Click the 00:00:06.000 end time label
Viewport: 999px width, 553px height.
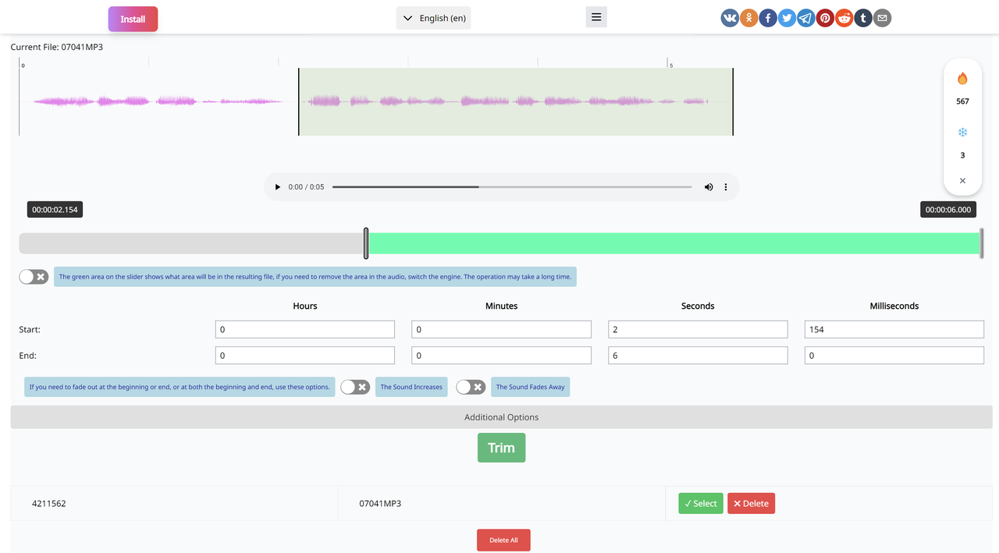pyautogui.click(x=948, y=210)
